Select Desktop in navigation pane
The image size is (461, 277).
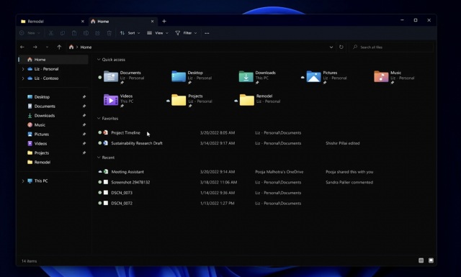(x=53, y=97)
